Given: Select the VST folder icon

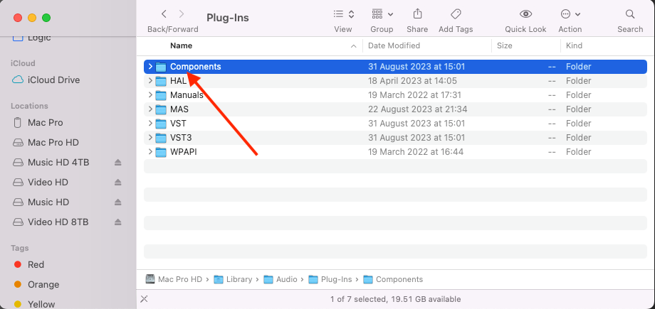Looking at the screenshot, I should point(161,124).
